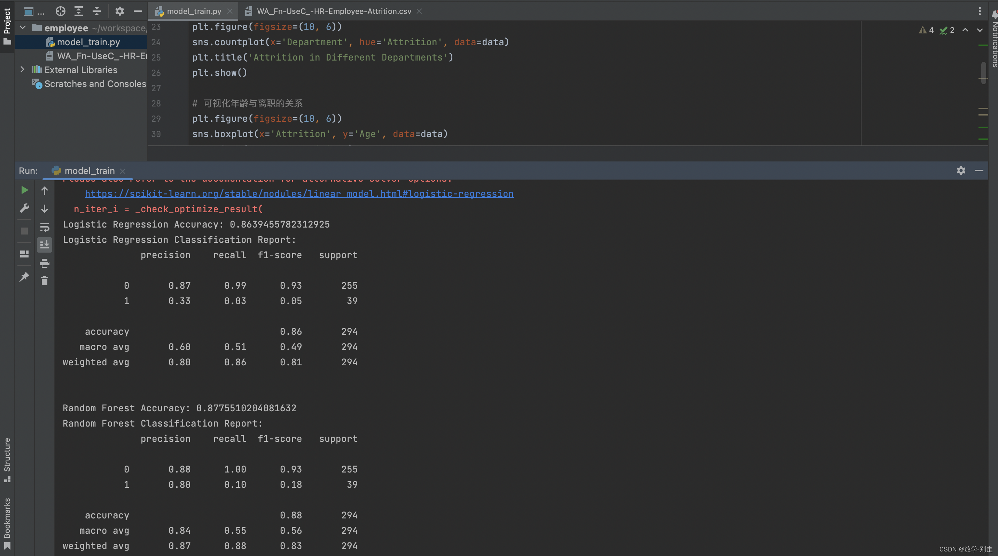This screenshot has width=998, height=556.
Task: Click collapse all icon in Project toolbar
Action: coord(97,11)
